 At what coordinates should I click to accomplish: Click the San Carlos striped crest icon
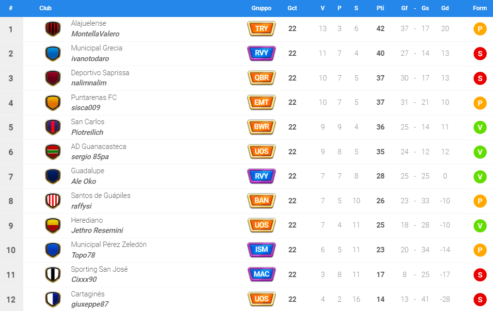point(53,127)
